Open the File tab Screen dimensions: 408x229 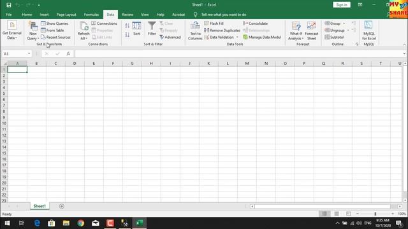[9, 15]
